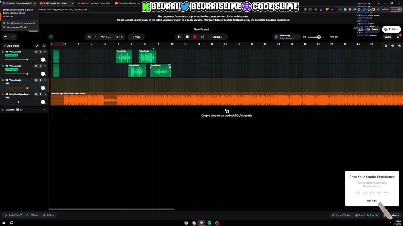Solo track 03 Voice/Audio

(40, 80)
